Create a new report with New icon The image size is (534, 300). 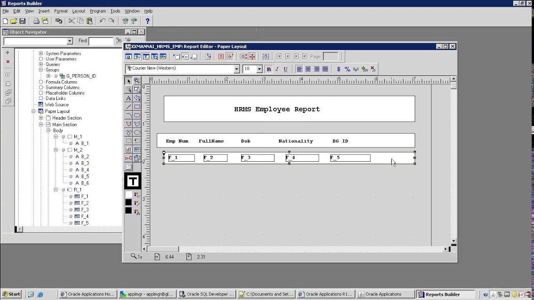[5, 21]
